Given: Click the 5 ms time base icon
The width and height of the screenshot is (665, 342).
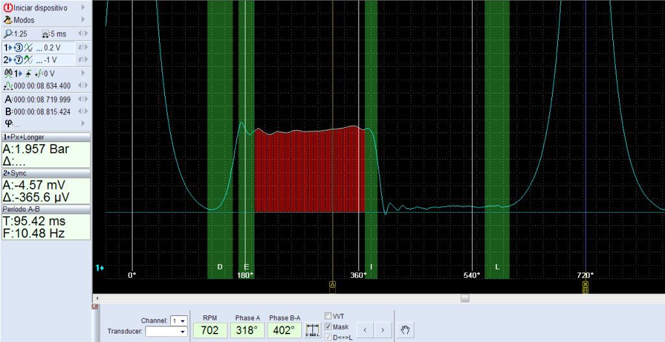Looking at the screenshot, I should click(x=45, y=34).
